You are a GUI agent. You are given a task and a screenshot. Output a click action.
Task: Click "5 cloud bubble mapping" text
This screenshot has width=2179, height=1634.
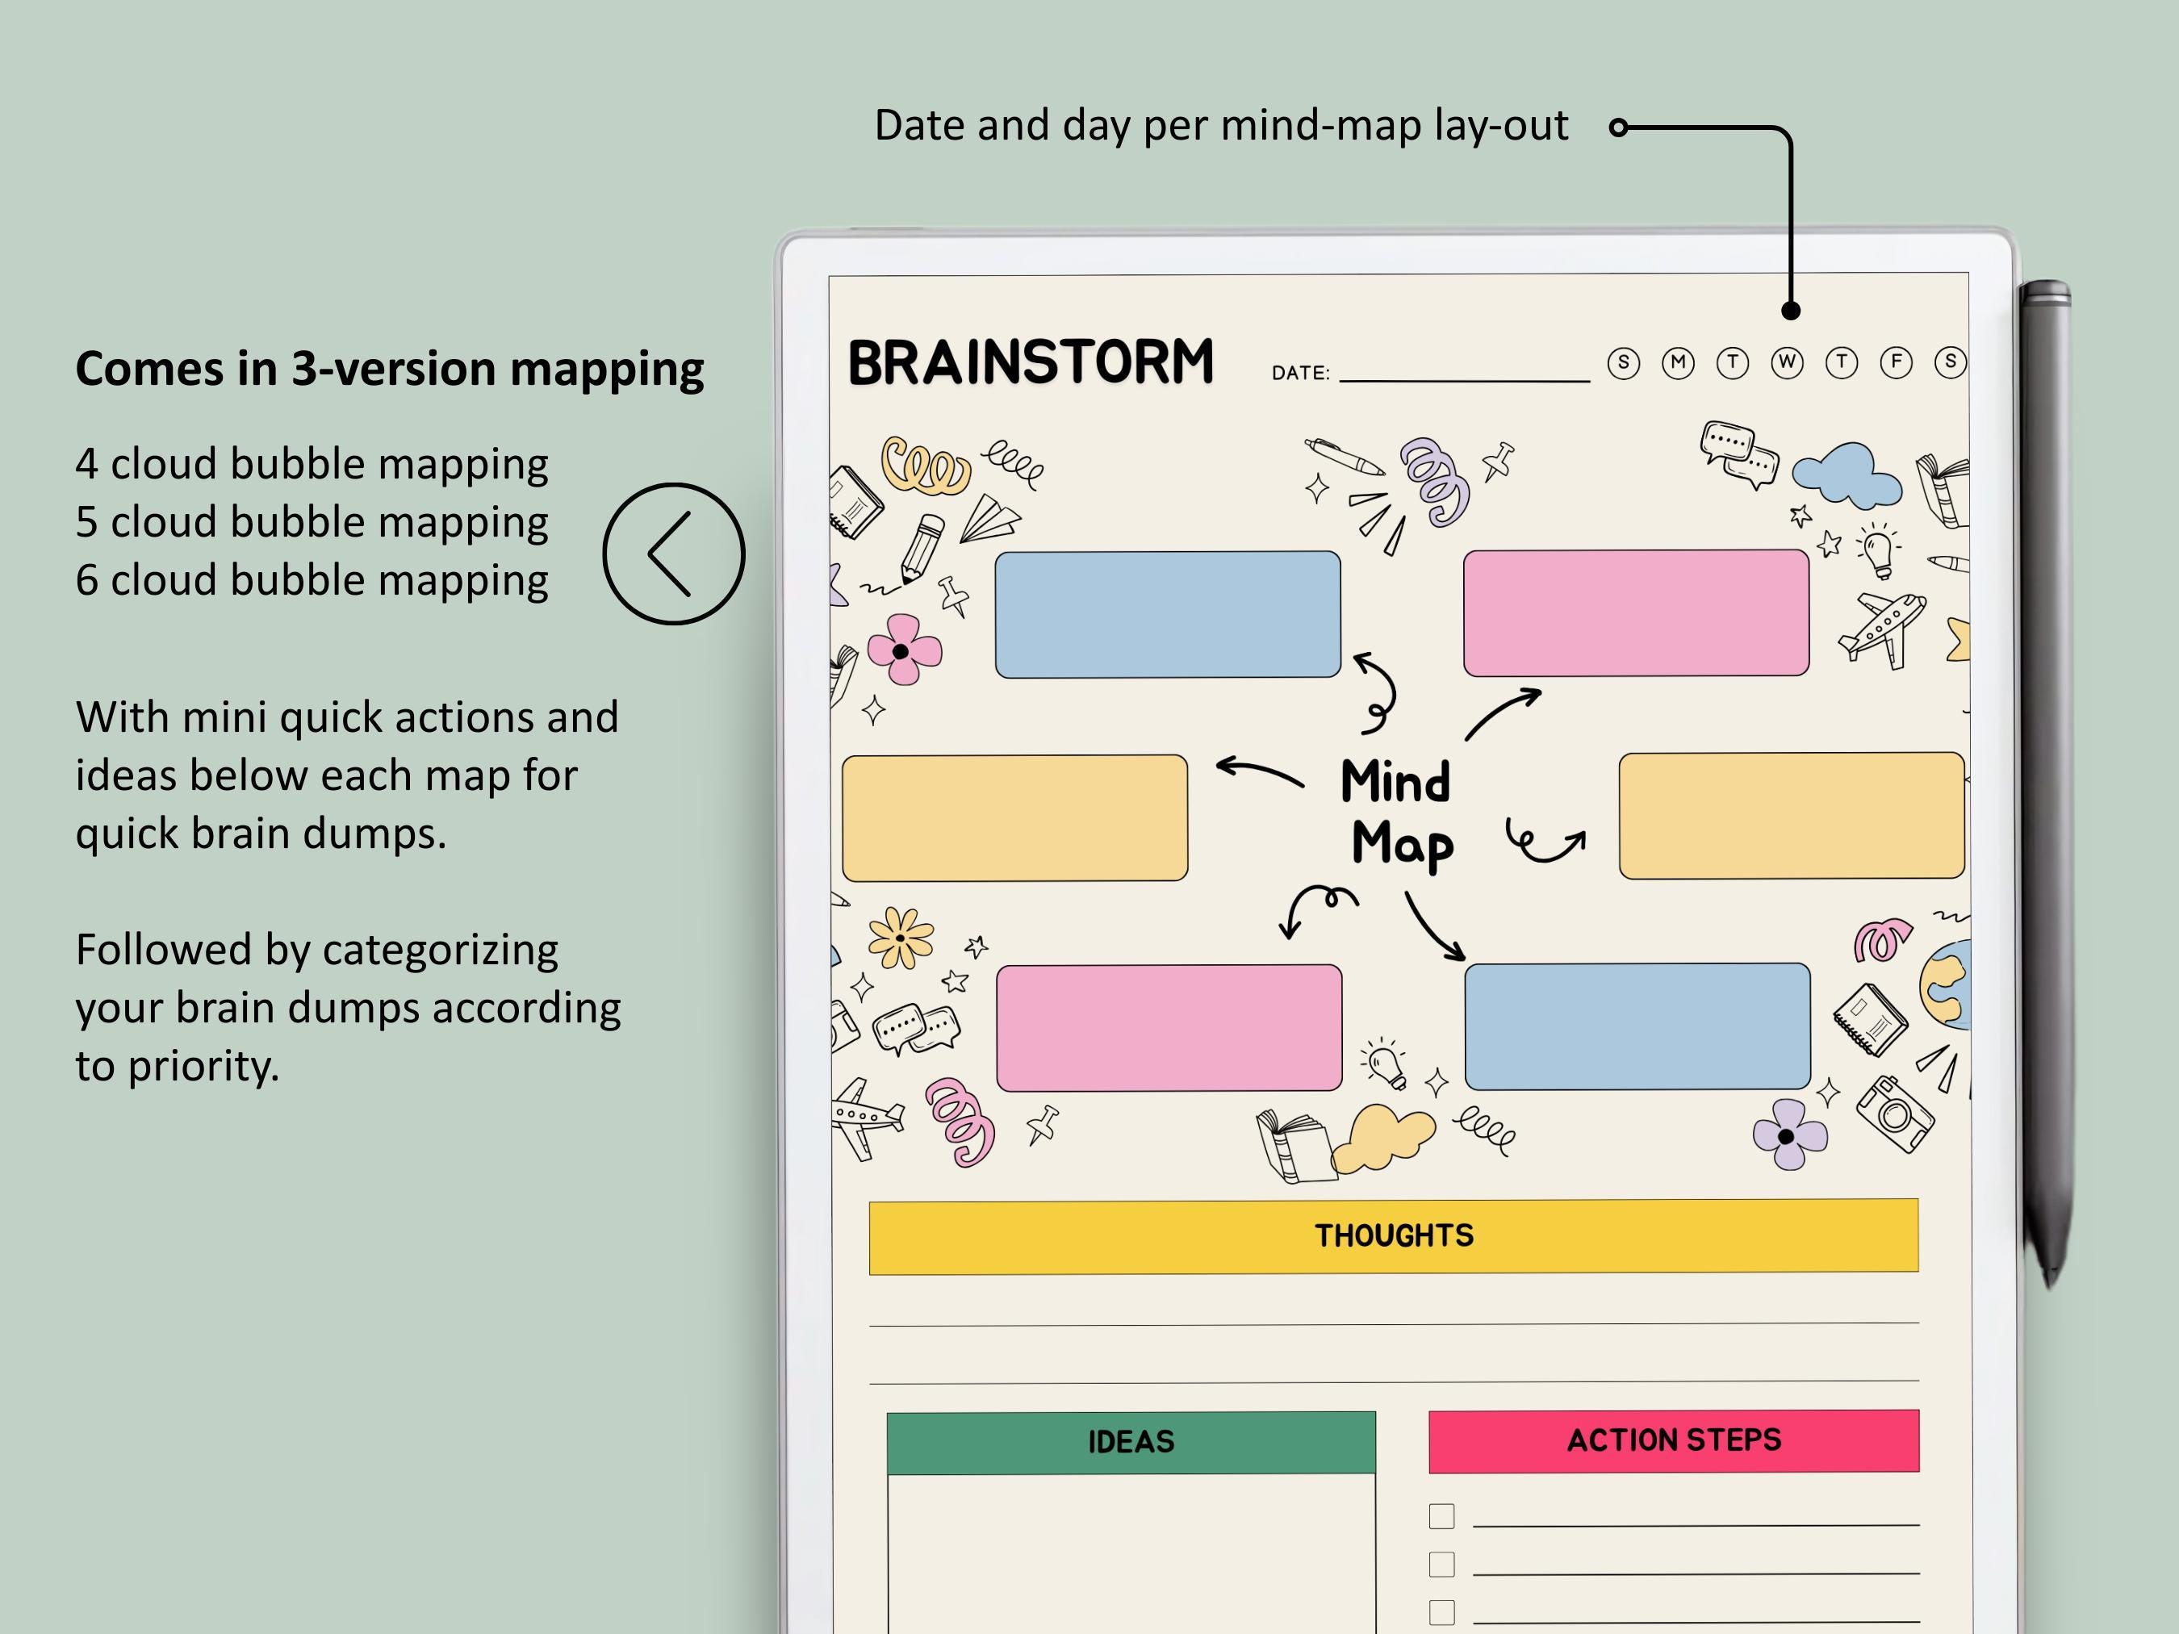(x=312, y=522)
